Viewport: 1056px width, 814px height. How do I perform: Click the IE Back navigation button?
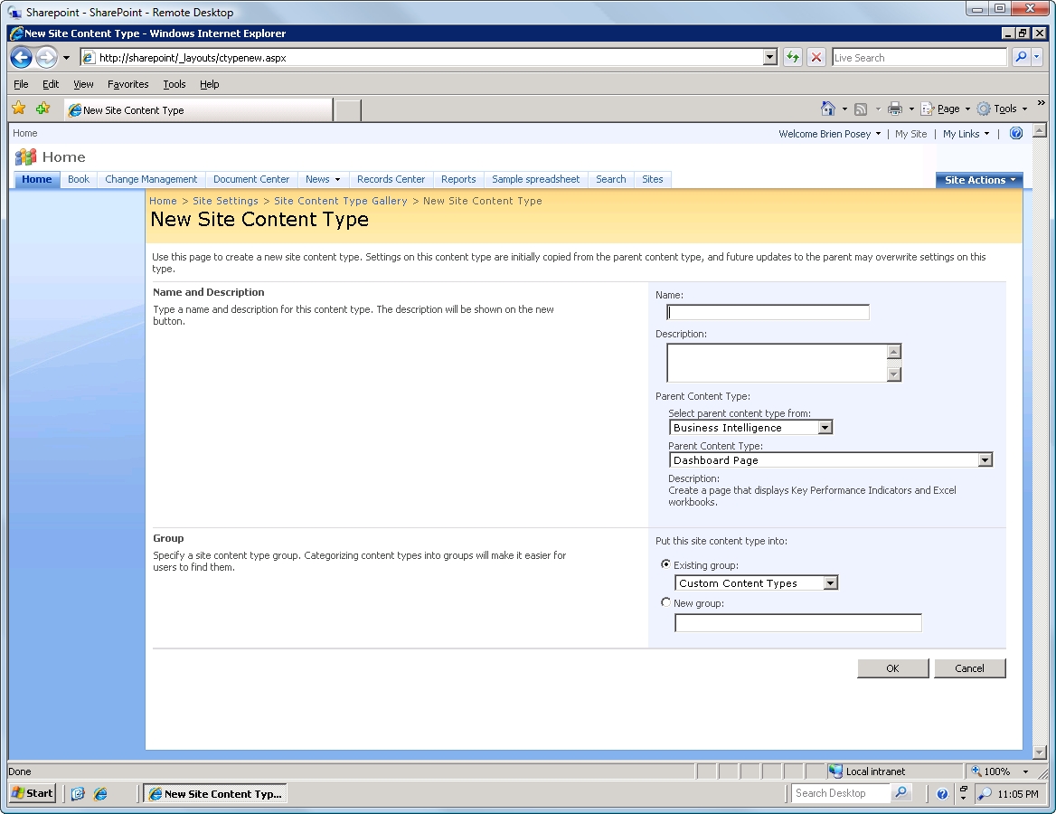click(22, 58)
